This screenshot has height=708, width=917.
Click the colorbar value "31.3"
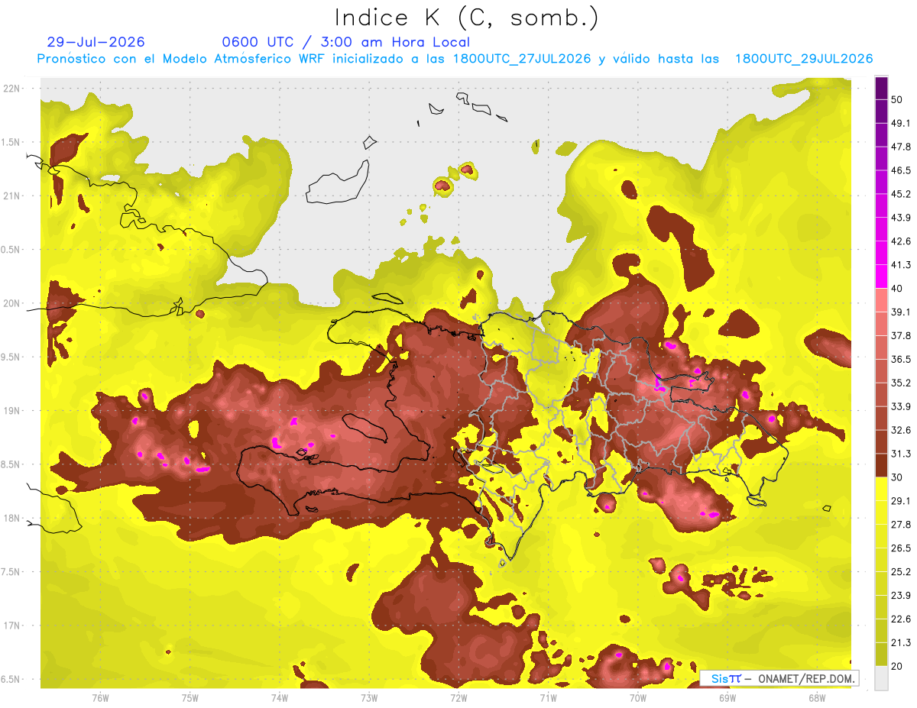coord(901,454)
